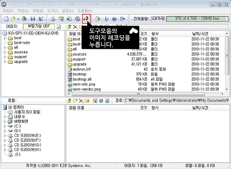Select CD 드라이브(H:) in local tree
This screenshot has width=231, height=169.
[28, 150]
